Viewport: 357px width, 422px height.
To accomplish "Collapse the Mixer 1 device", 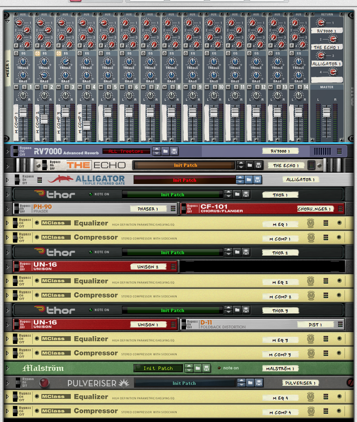I will pos(8,21).
